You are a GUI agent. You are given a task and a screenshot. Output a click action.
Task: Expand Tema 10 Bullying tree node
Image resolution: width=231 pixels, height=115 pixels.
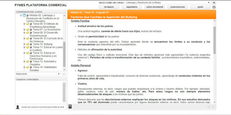pos(24,44)
